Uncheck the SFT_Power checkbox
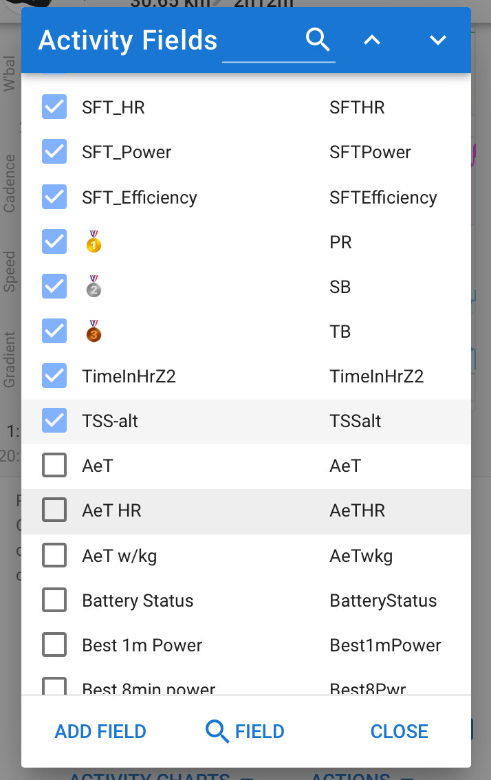491x780 pixels. [54, 152]
